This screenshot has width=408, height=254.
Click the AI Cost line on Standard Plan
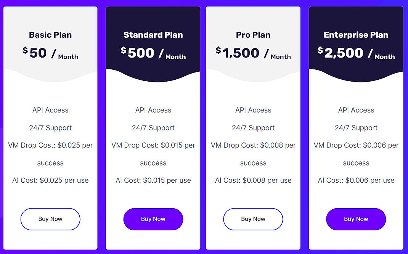(153, 180)
